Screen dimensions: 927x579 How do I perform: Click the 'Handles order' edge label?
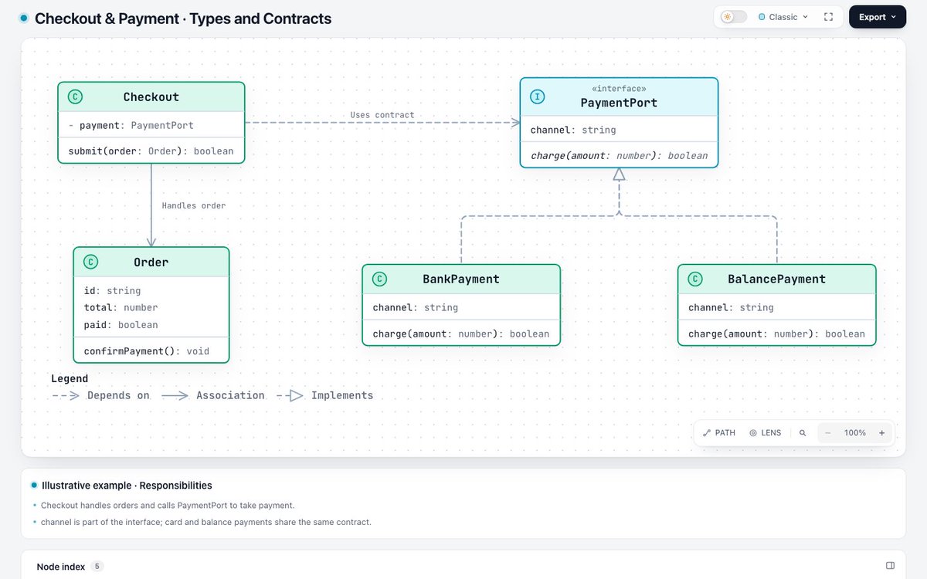(x=194, y=205)
